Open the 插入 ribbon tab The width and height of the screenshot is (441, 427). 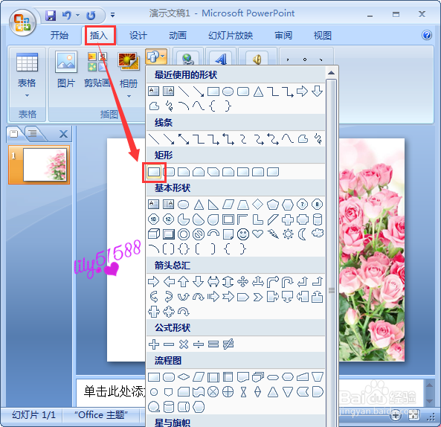point(99,36)
